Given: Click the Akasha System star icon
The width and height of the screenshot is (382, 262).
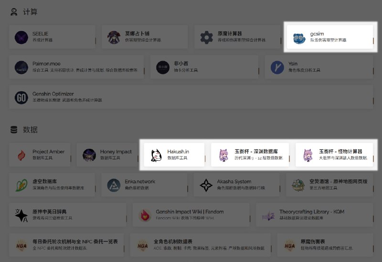Looking at the screenshot, I should 206,185.
